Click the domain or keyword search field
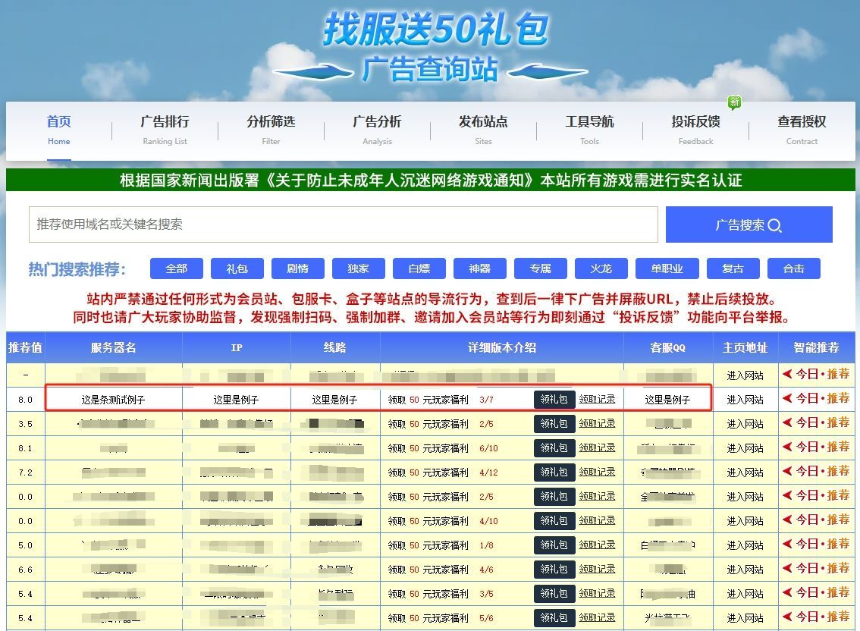The image size is (860, 631). [343, 224]
